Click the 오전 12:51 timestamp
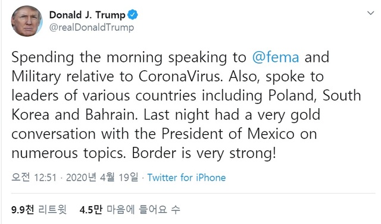The image size is (381, 224). pos(34,178)
